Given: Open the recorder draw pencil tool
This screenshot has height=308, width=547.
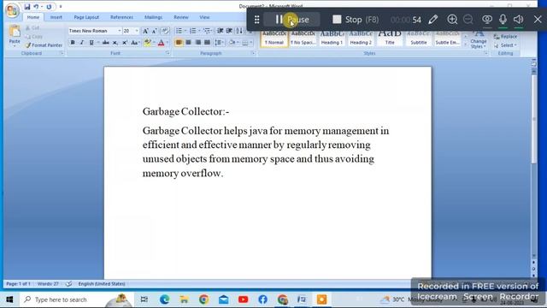Looking at the screenshot, I should 433,19.
